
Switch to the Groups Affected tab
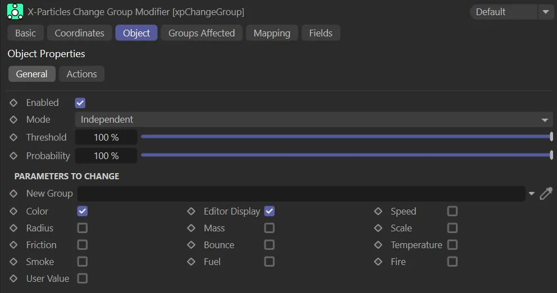click(202, 33)
